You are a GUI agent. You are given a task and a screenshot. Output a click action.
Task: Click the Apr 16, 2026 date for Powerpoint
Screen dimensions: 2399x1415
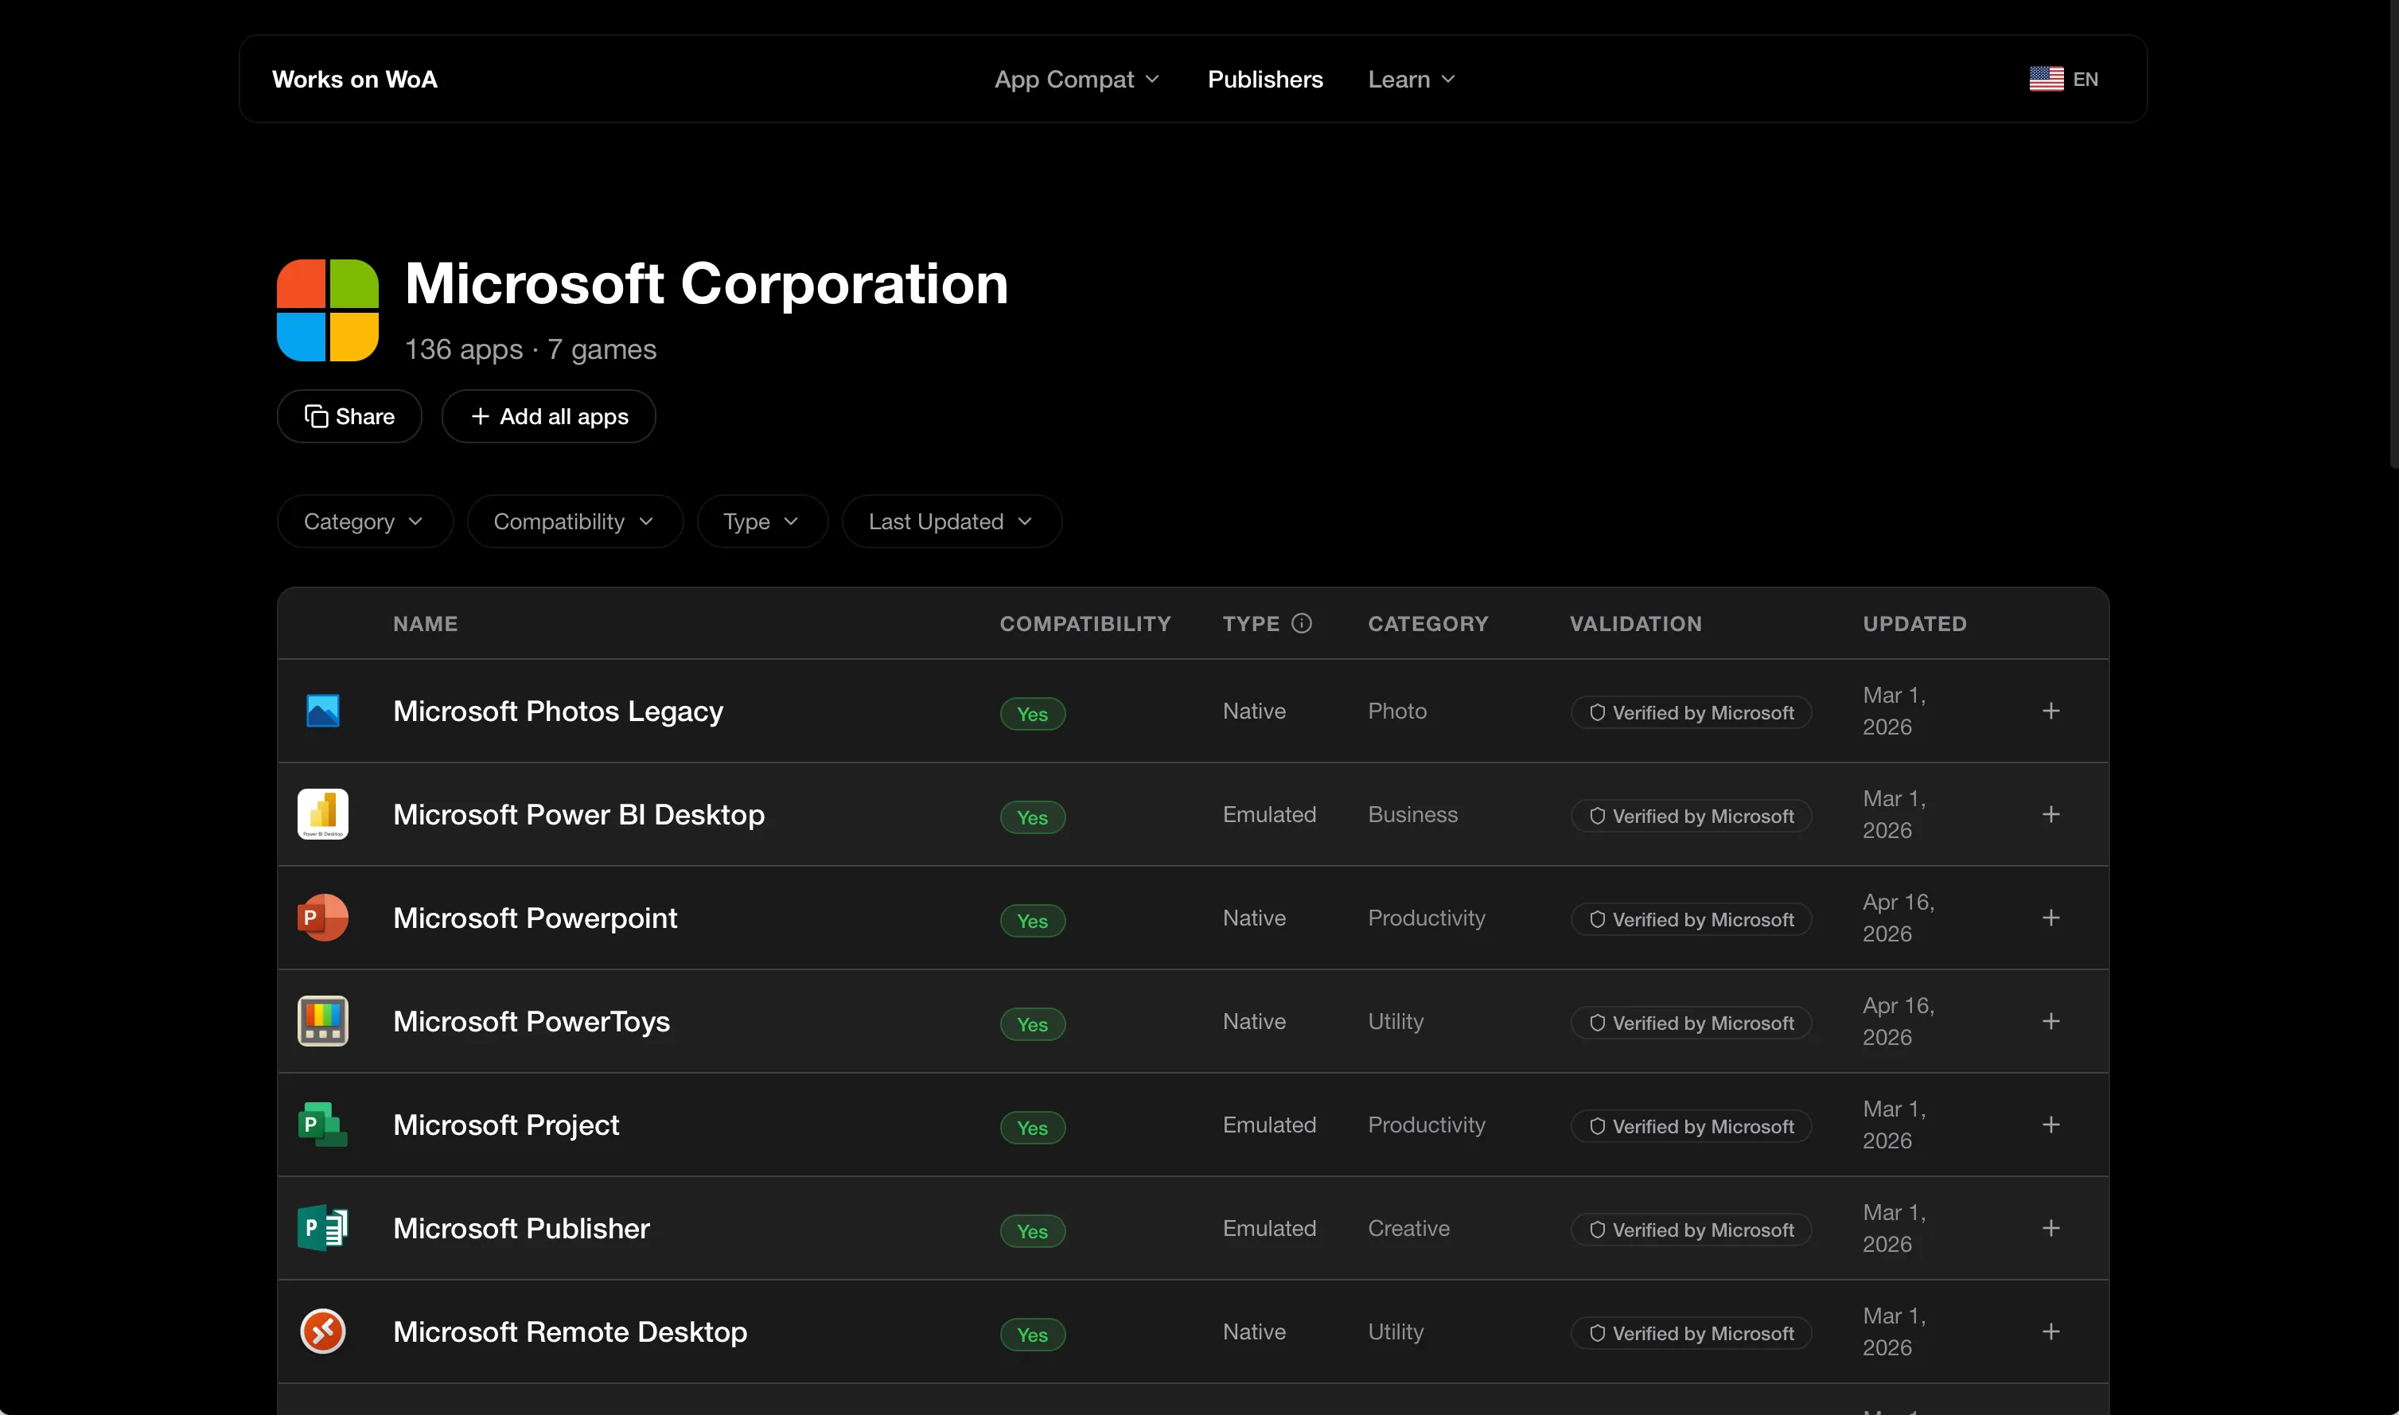point(1899,918)
